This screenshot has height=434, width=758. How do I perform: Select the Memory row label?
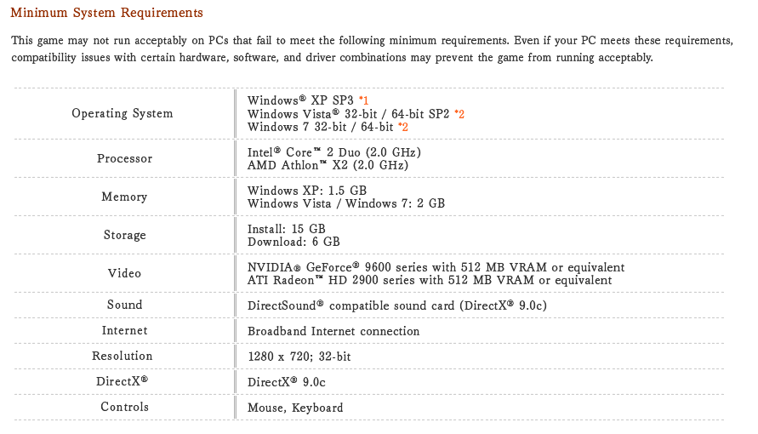click(124, 197)
